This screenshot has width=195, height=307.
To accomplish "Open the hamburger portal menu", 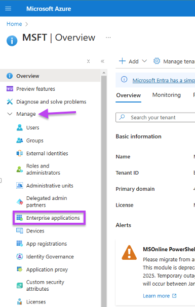I will pyautogui.click(x=8, y=9).
